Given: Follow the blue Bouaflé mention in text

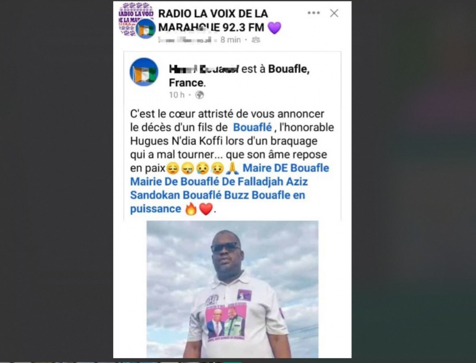Looking at the screenshot, I should [x=252, y=127].
